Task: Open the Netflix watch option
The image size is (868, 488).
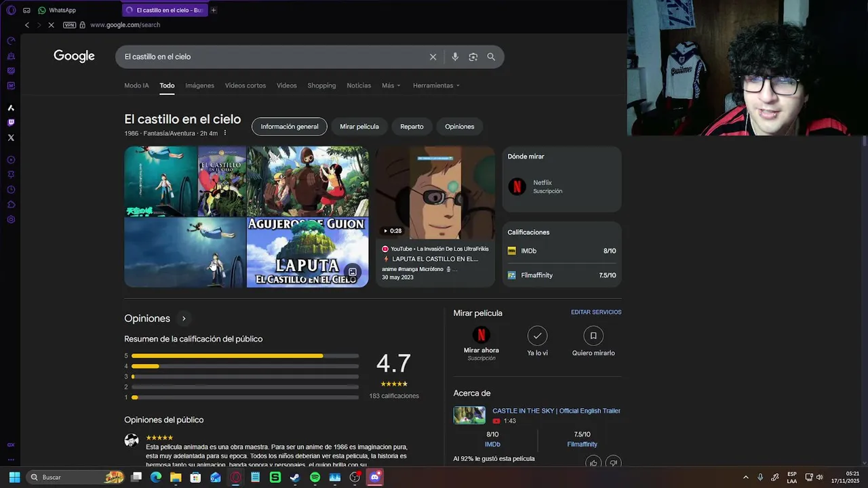Action: pyautogui.click(x=561, y=186)
